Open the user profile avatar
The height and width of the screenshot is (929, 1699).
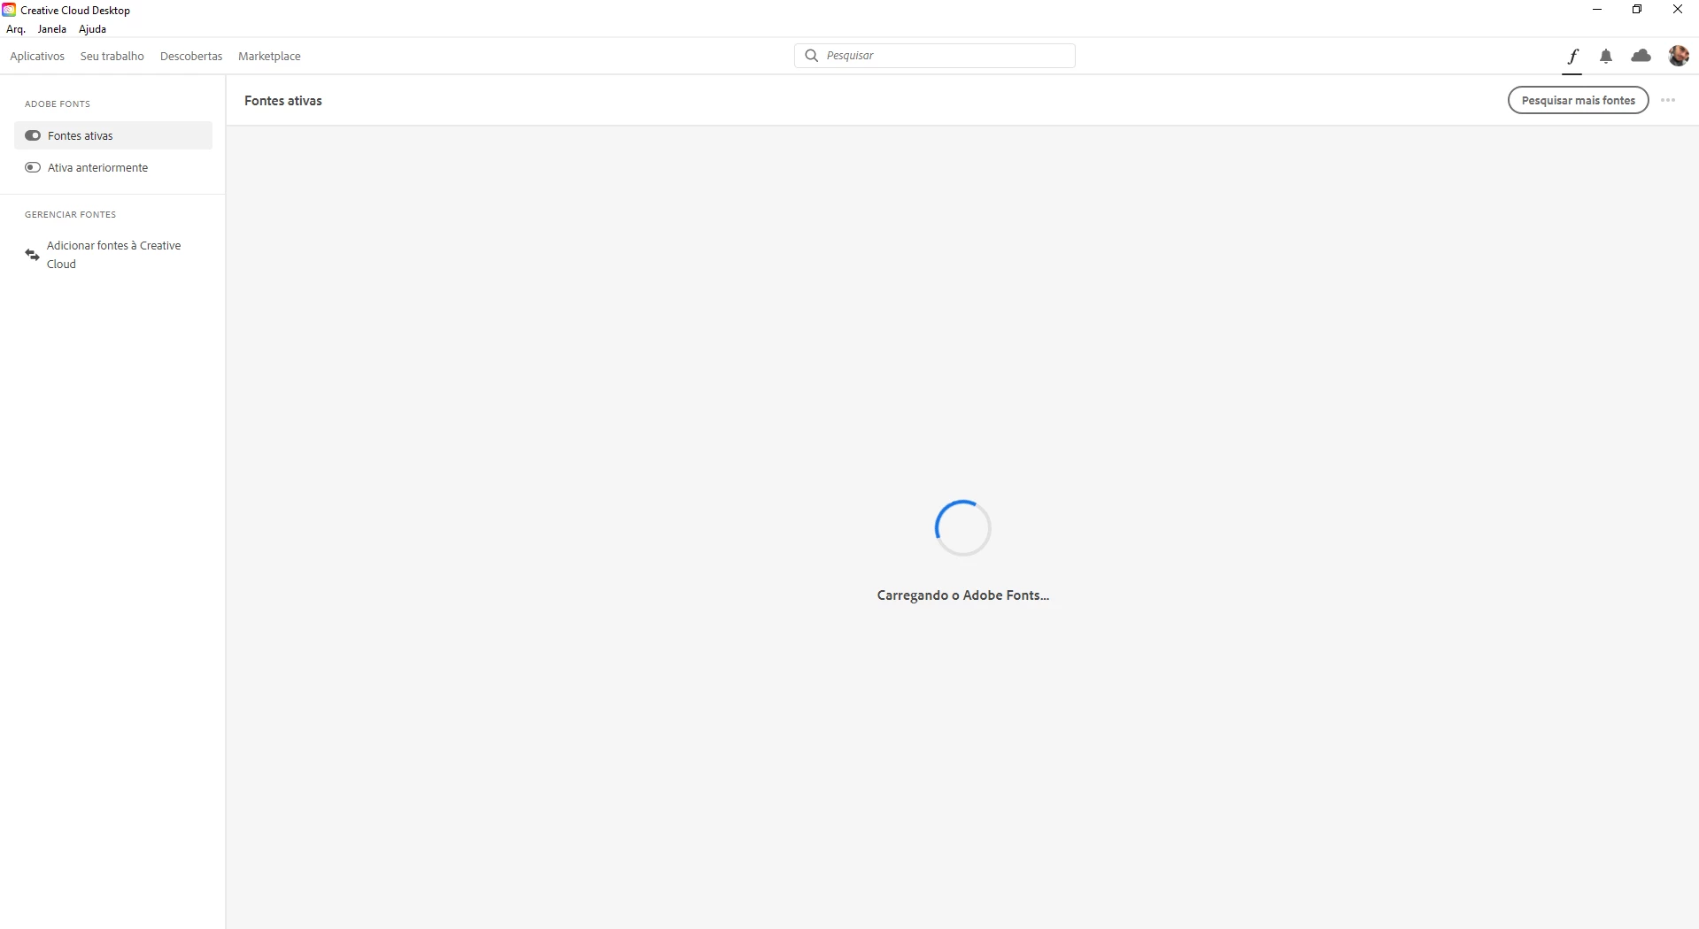pyautogui.click(x=1679, y=56)
